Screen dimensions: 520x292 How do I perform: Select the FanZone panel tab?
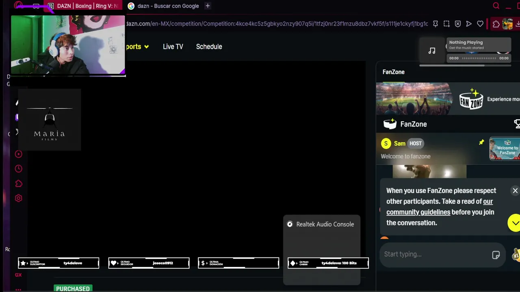pyautogui.click(x=394, y=72)
